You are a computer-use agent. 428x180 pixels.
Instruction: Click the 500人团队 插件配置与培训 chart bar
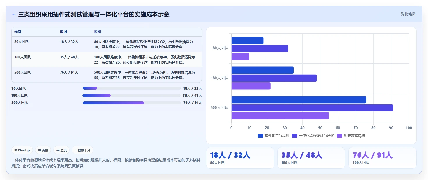[299, 100]
